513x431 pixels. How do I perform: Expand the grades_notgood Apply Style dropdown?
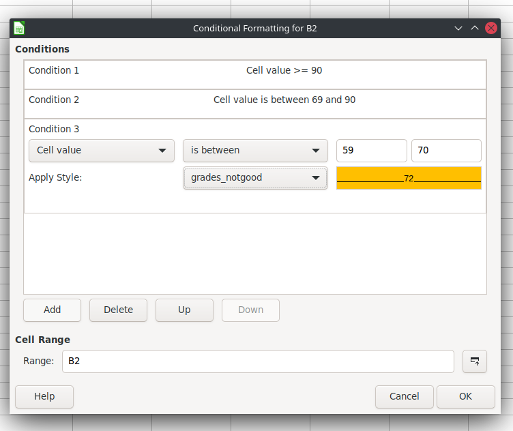(x=255, y=178)
